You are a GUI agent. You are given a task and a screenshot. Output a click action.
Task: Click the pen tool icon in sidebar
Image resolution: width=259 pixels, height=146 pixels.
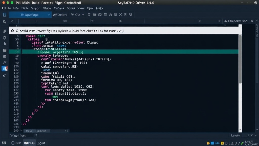click(5, 62)
